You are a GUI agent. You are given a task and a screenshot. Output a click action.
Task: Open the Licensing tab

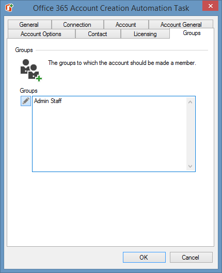145,34
